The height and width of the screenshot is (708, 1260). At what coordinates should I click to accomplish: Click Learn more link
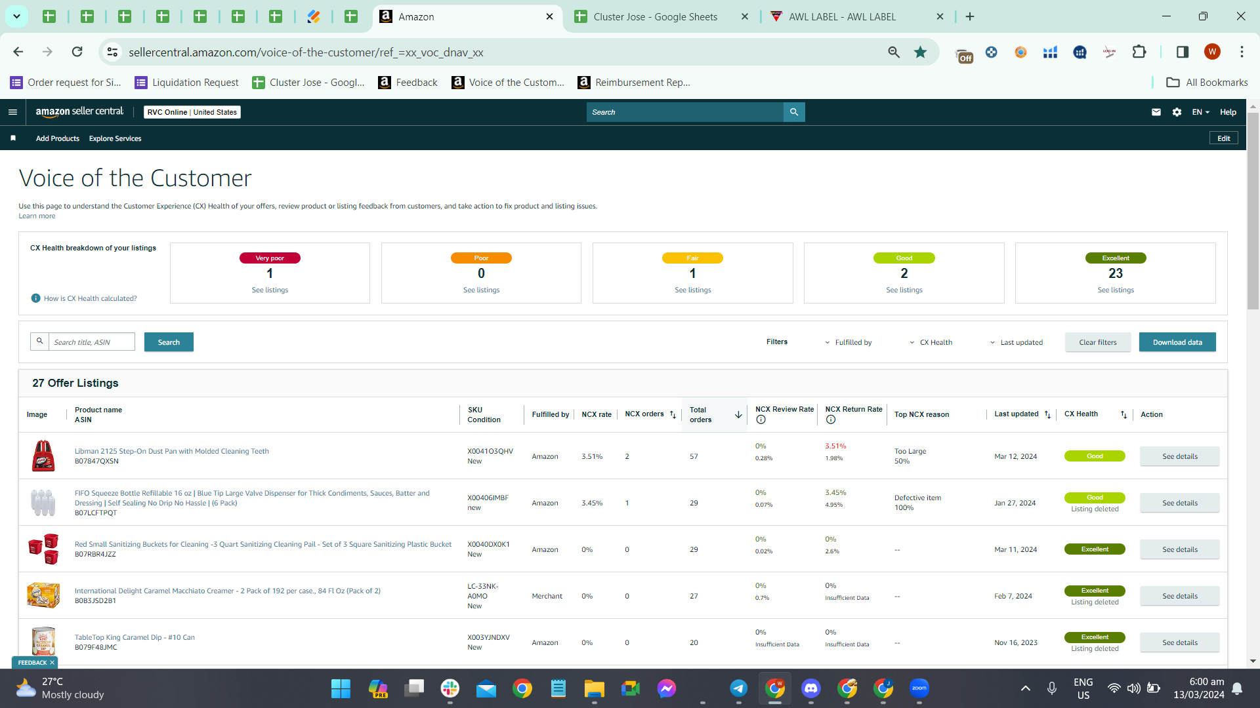[x=37, y=216]
